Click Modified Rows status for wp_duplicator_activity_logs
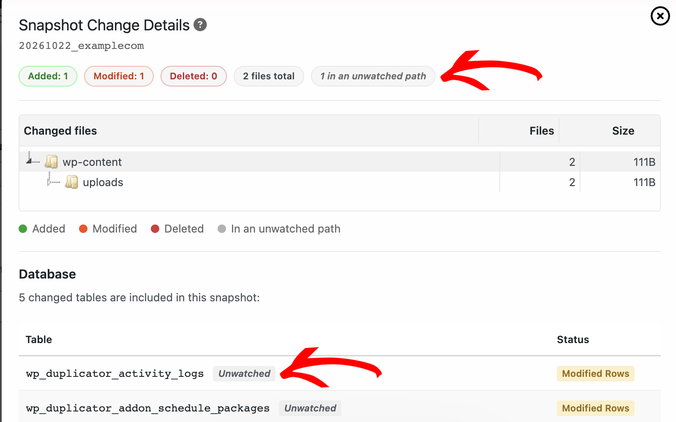The width and height of the screenshot is (676, 422). (596, 374)
